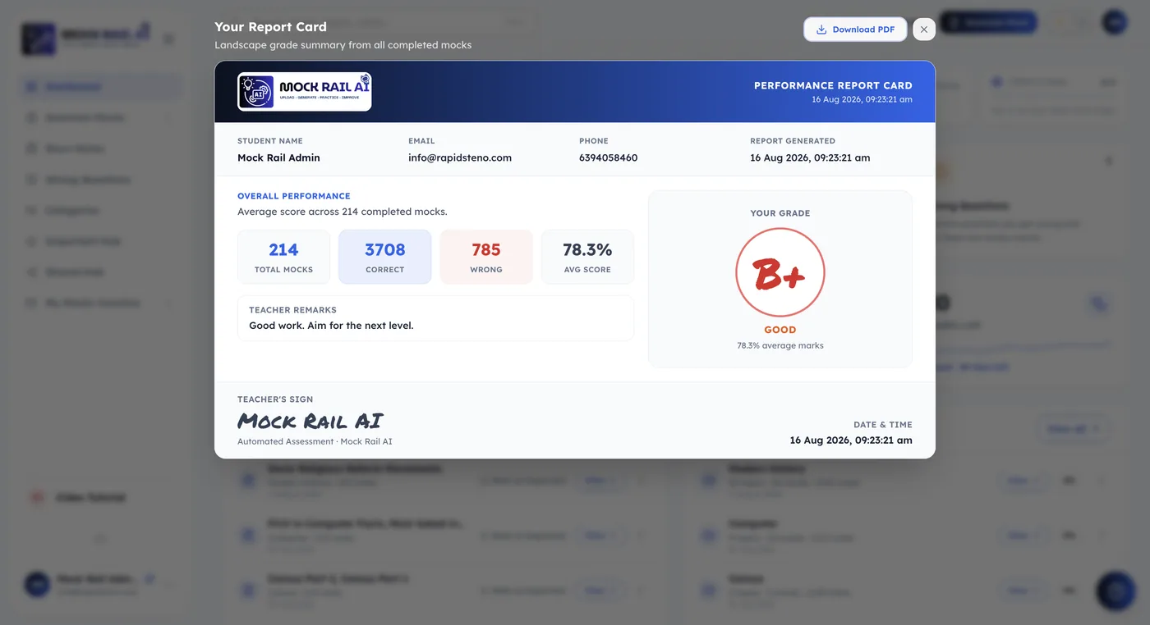Image resolution: width=1150 pixels, height=625 pixels.
Task: Click the 78.3% average marks caption
Action: (x=780, y=345)
